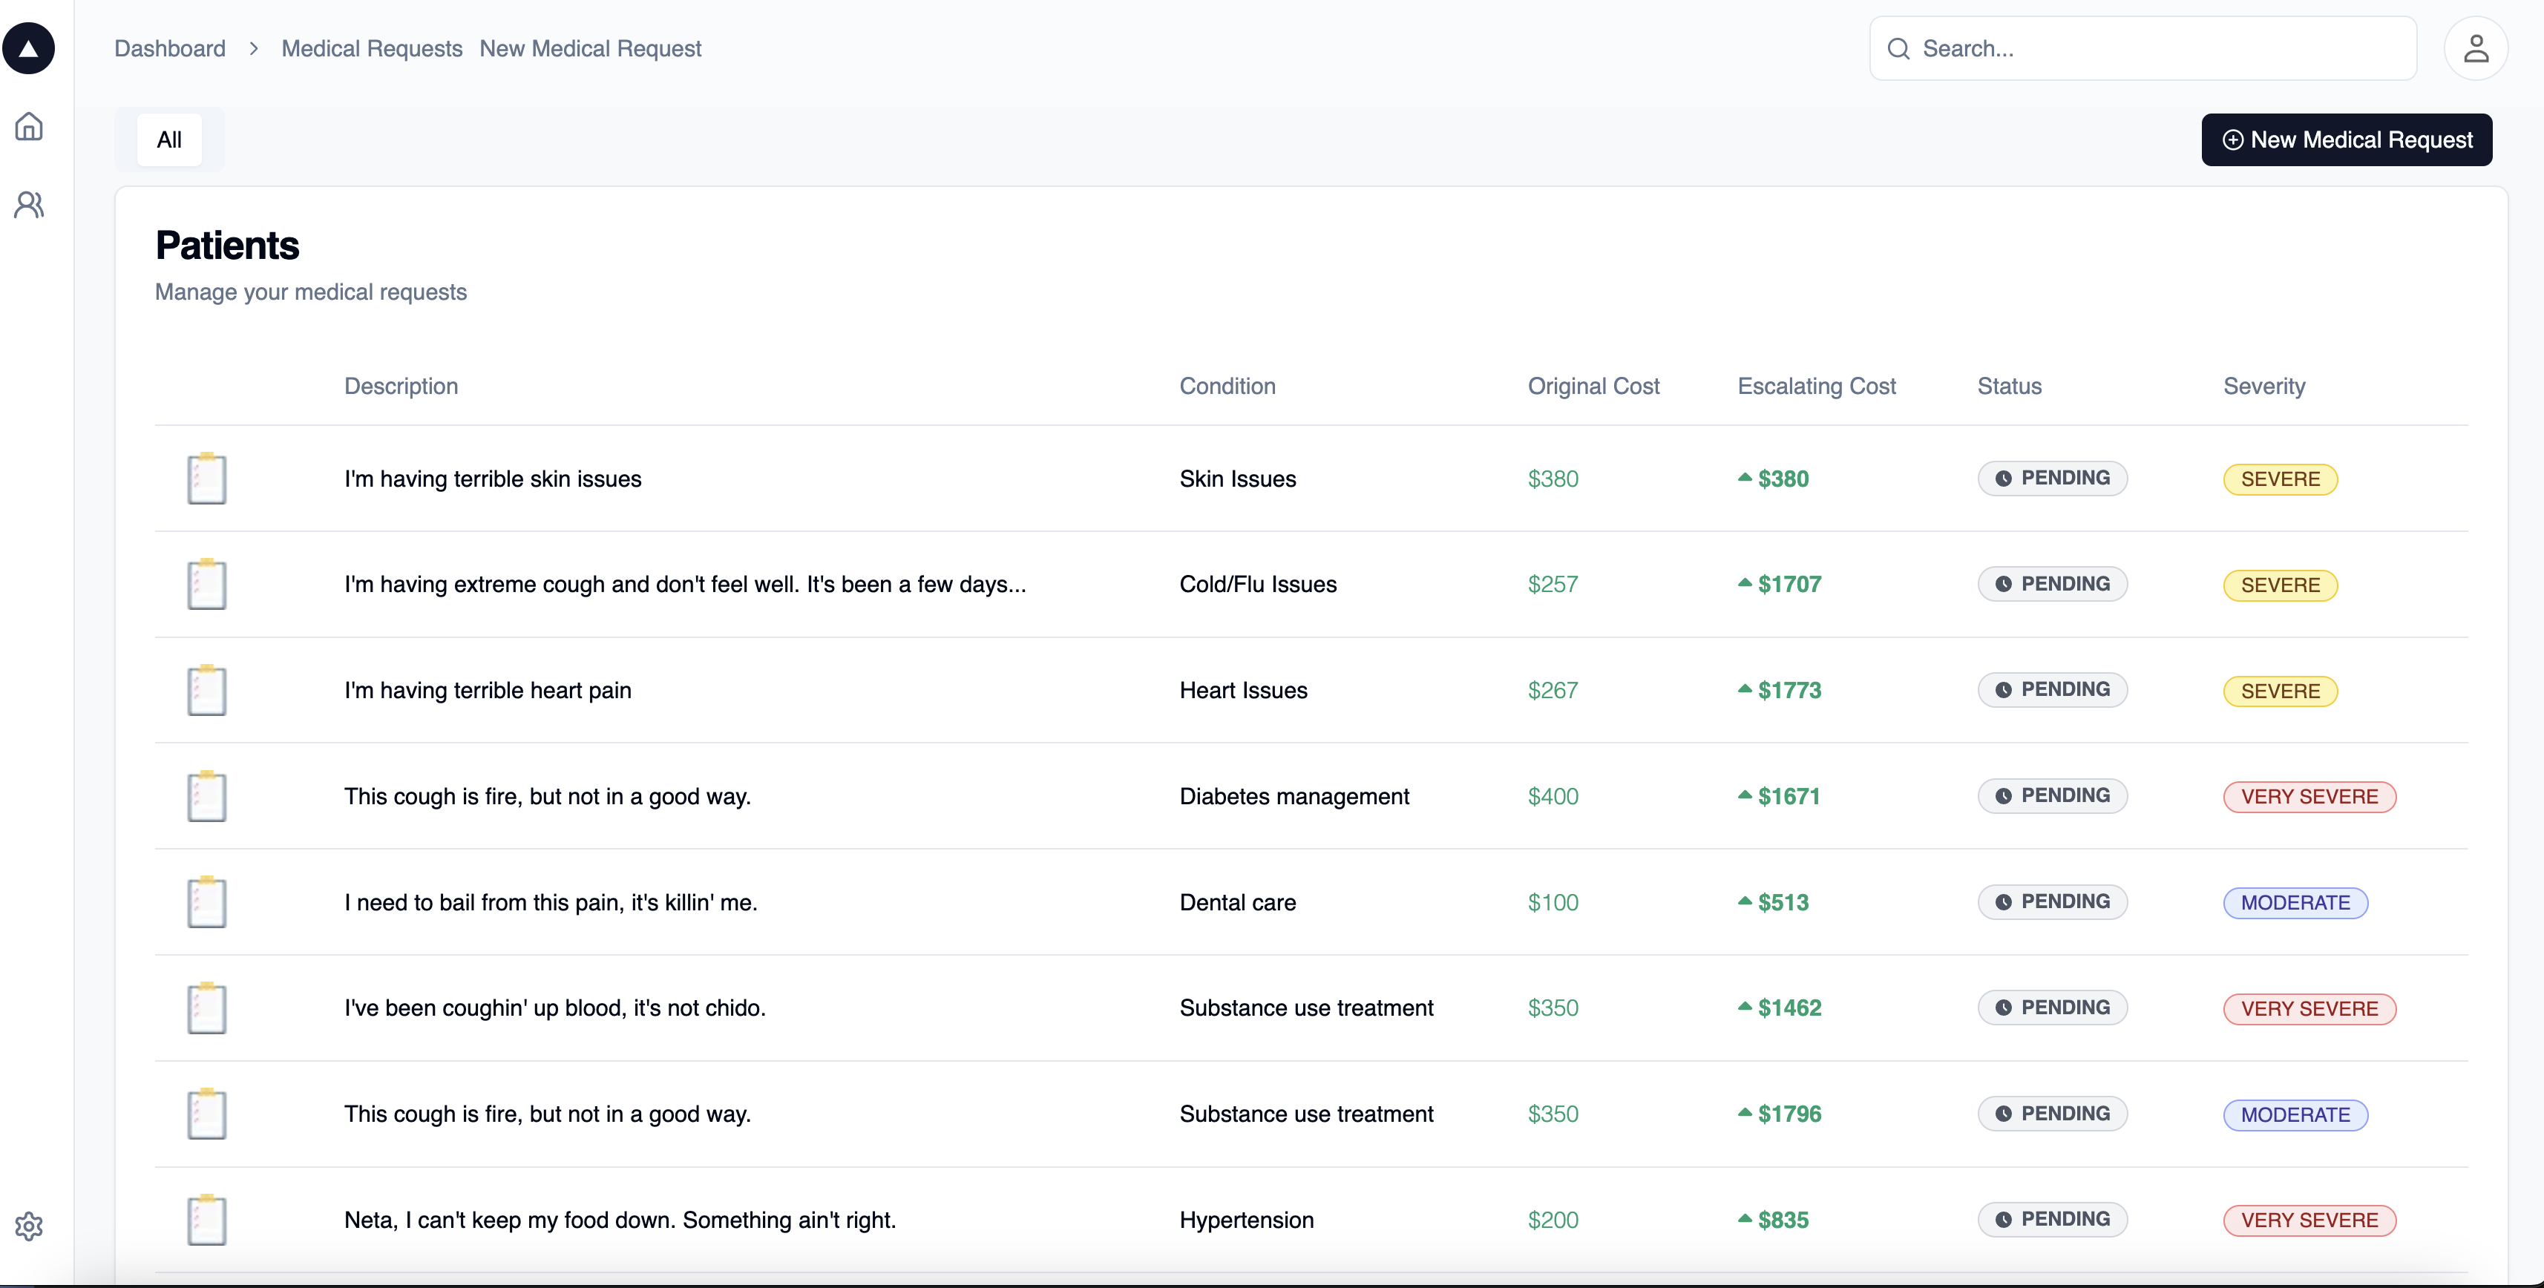Click the clipboard icon for Hypertension row
Viewport: 2544px width, 1288px height.
(206, 1220)
